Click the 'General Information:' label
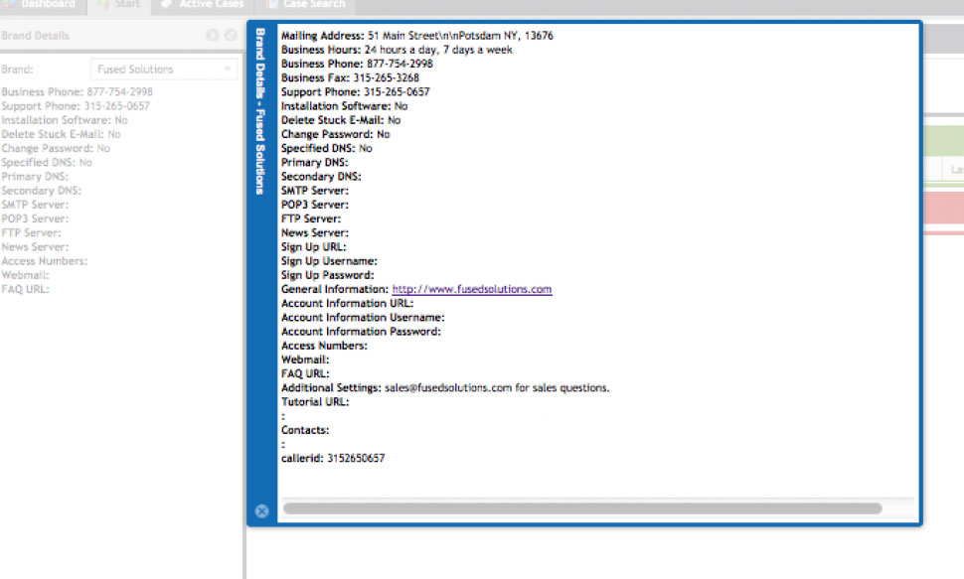 335,289
